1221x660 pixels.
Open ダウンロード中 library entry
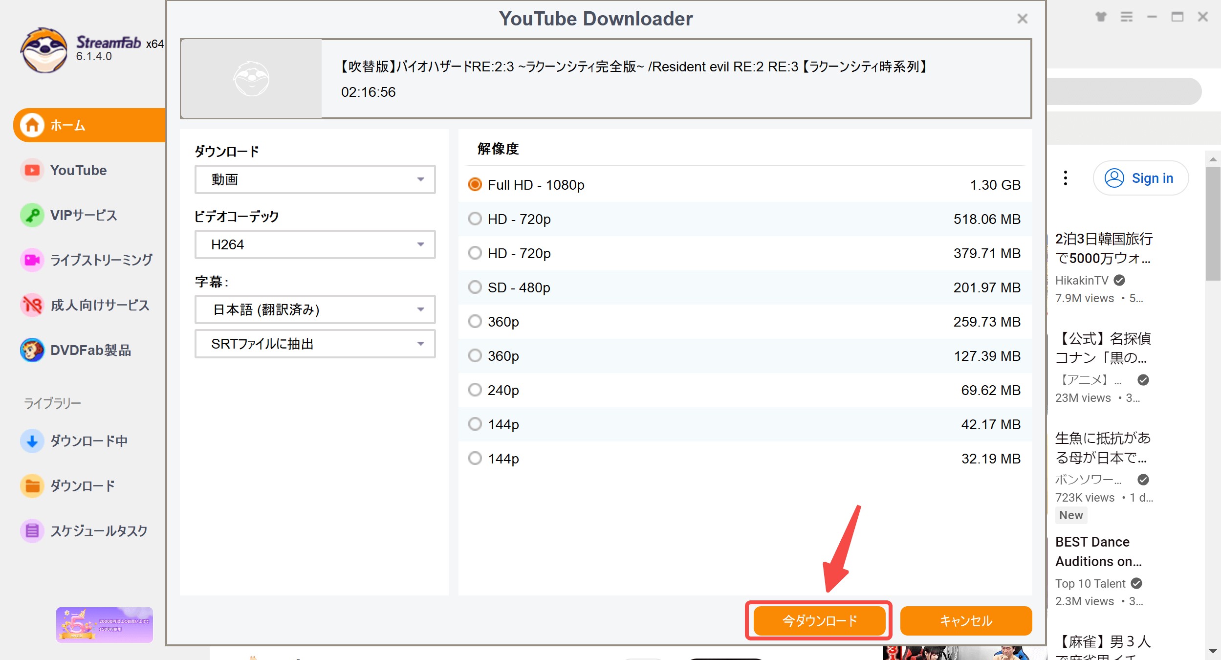89,441
